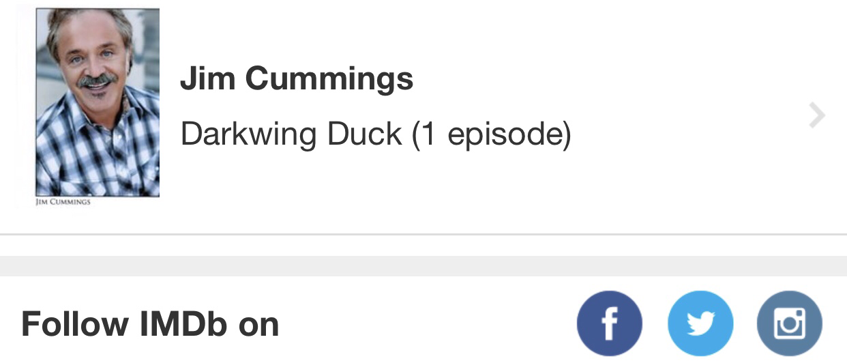Open IMDb's Facebook page icon
The image size is (847, 361).
(609, 323)
